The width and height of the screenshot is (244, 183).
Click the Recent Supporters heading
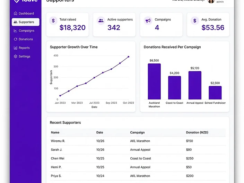(66, 123)
